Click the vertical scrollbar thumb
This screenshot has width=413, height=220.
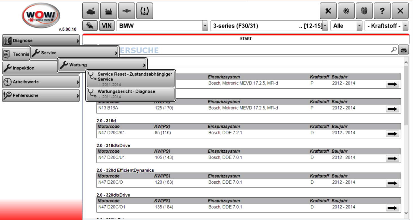[x=406, y=95]
